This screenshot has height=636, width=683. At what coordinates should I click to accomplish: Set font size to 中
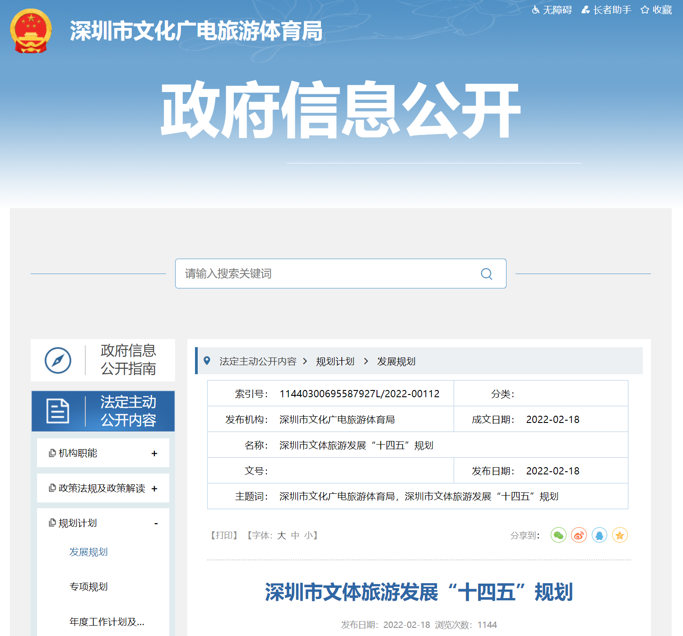[295, 535]
